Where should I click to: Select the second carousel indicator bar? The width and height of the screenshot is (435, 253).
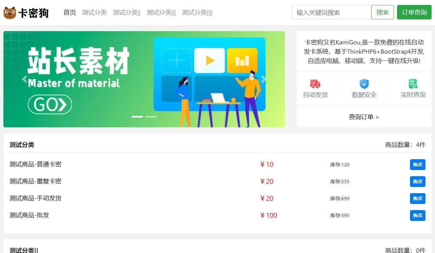[151, 117]
